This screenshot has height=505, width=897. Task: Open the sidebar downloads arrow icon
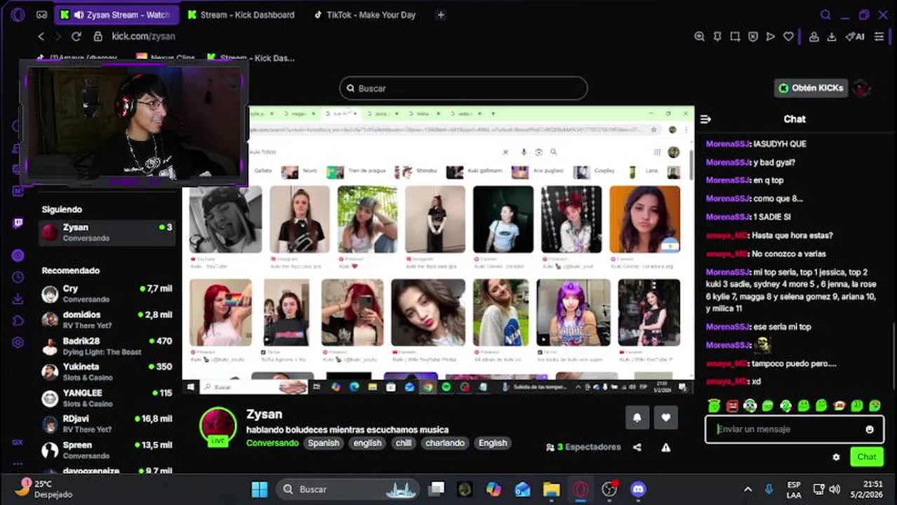(18, 299)
